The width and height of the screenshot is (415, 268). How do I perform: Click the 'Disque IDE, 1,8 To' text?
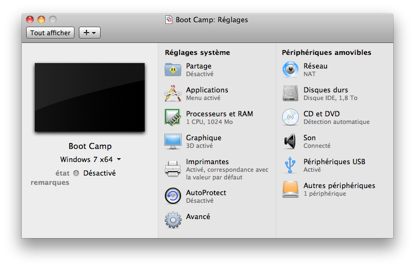[x=330, y=98]
